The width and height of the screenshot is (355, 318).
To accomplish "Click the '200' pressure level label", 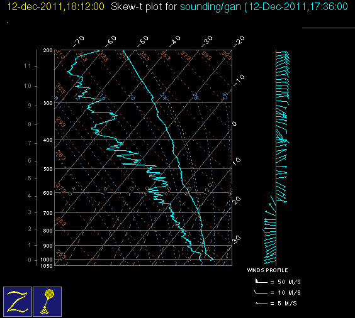I will click(48, 50).
